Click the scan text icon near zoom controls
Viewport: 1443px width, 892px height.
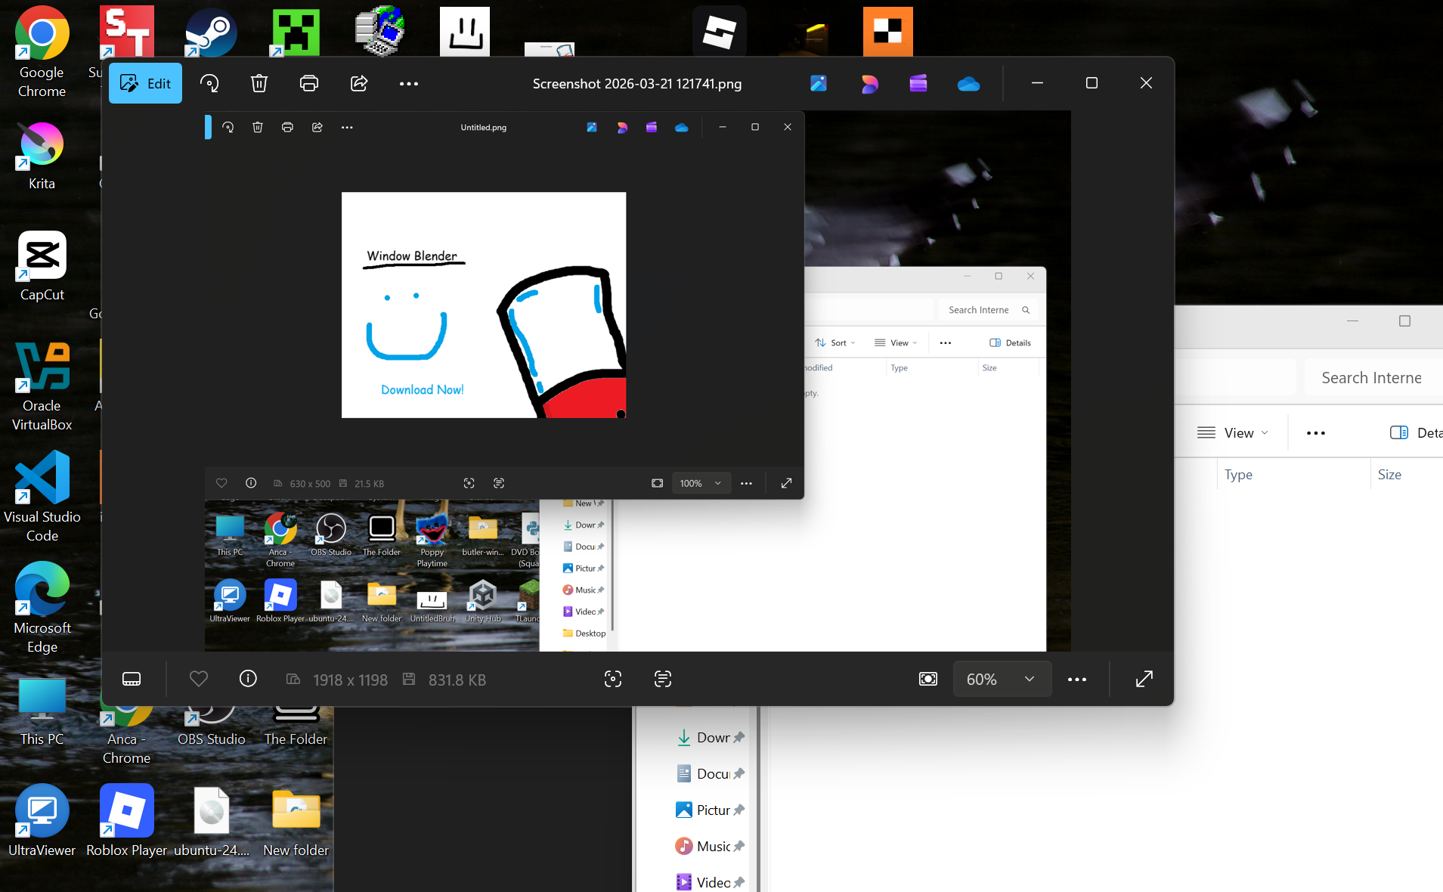[663, 679]
